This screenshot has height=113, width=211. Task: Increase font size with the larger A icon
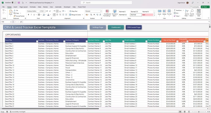pyautogui.click(x=47, y=11)
